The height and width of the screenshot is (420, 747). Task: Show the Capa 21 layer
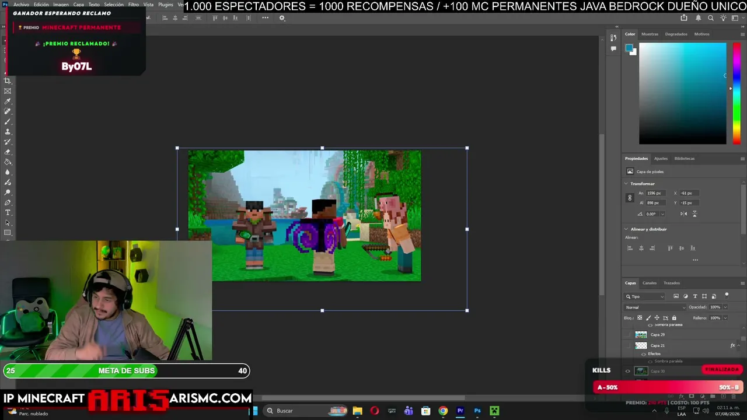click(x=628, y=345)
